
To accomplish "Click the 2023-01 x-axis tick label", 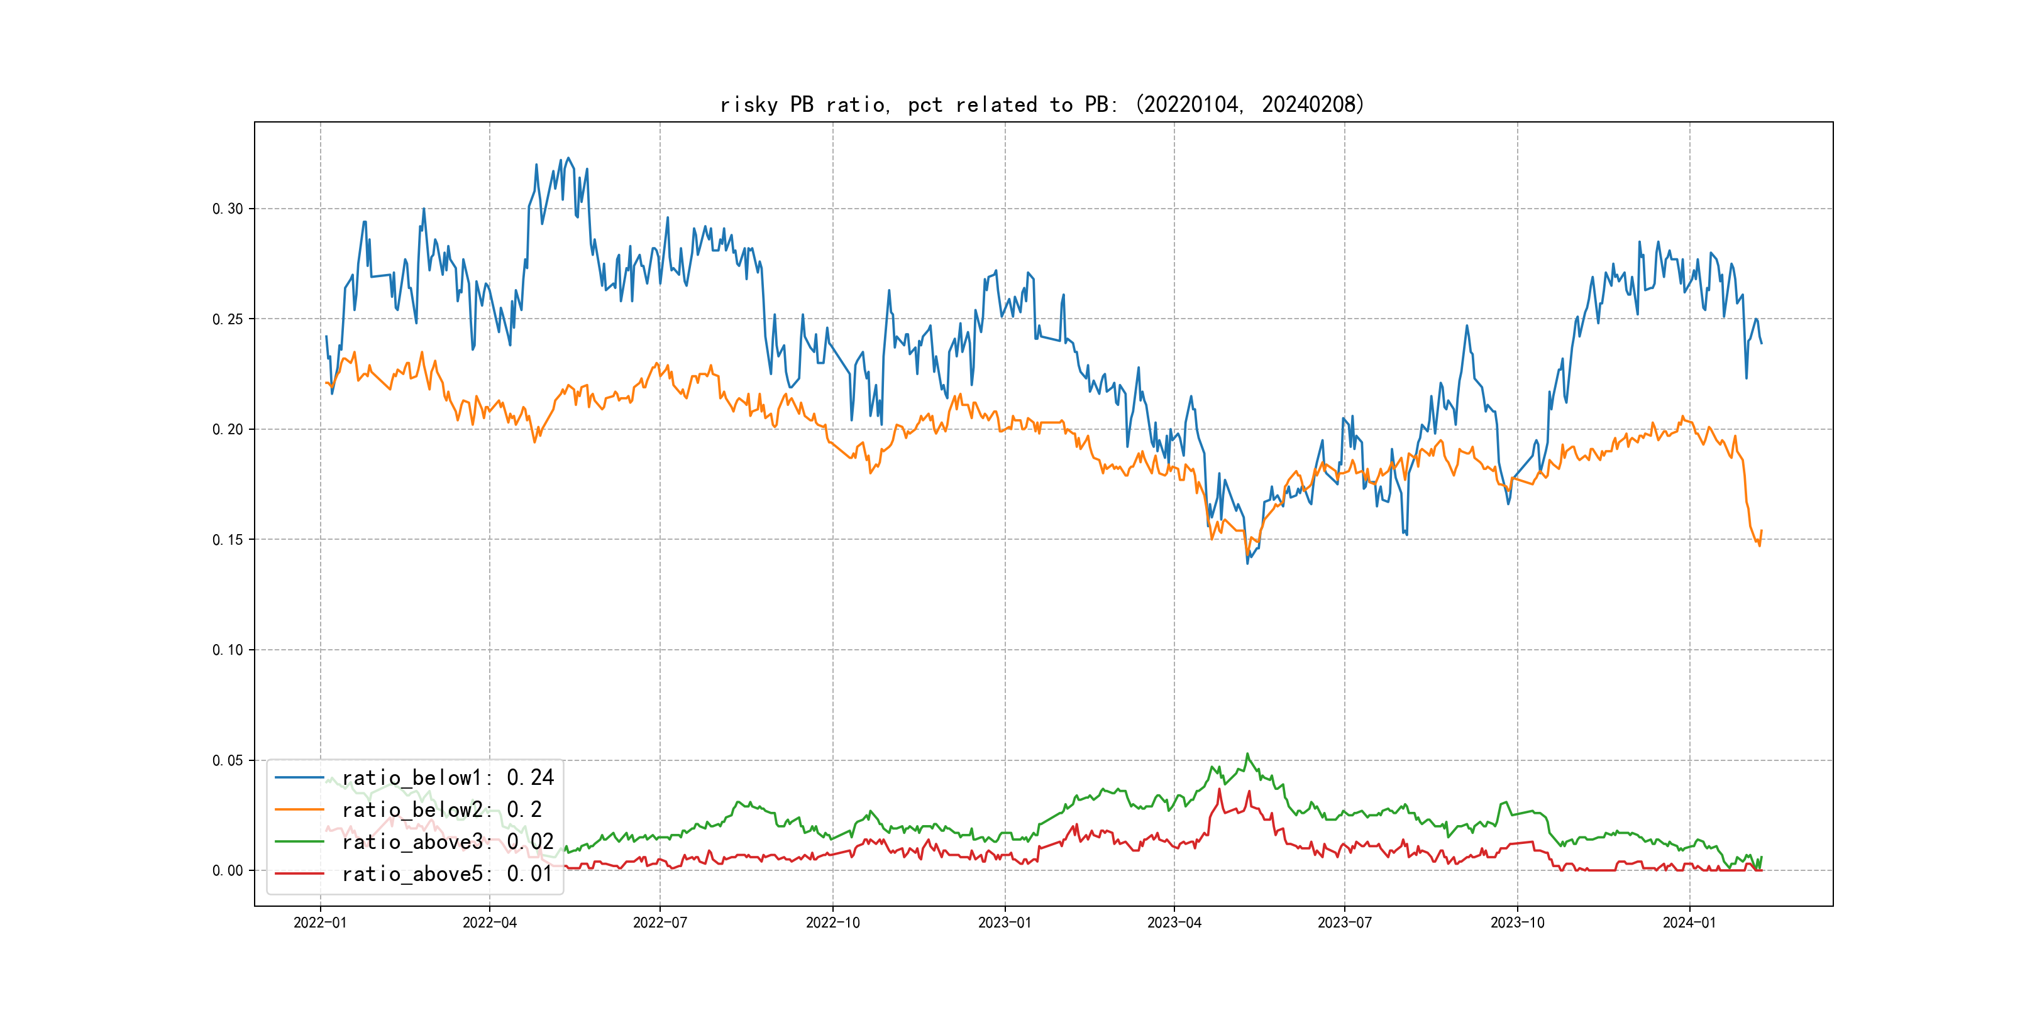I will pyautogui.click(x=1004, y=922).
